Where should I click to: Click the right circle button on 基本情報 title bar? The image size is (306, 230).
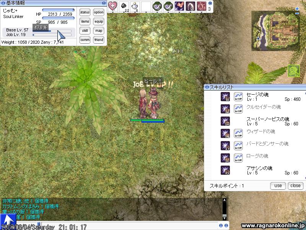point(104,3)
